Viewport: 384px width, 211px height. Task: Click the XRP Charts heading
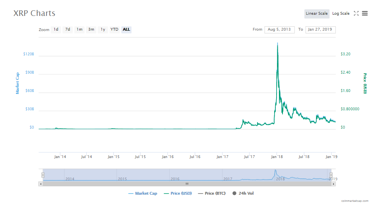click(x=34, y=13)
